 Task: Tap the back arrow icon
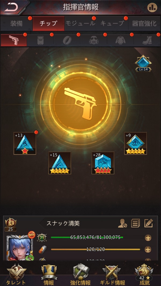(x=11, y=7)
